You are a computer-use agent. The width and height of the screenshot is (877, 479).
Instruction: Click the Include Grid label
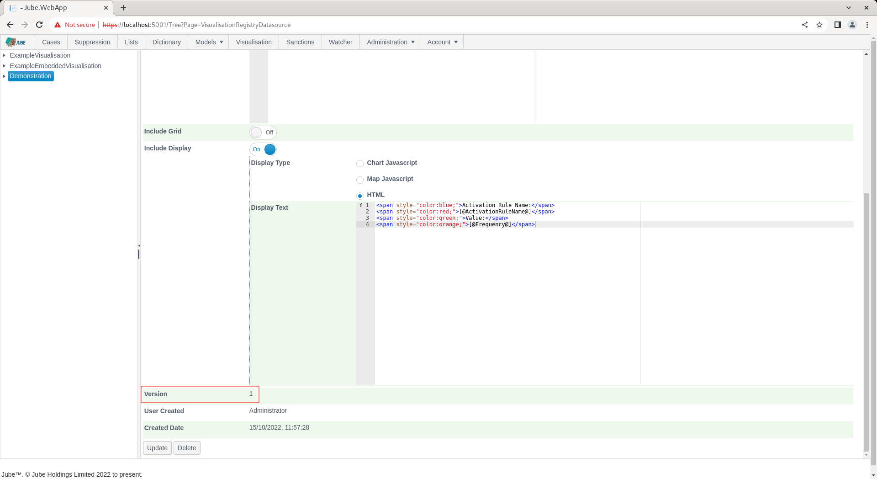coord(163,131)
